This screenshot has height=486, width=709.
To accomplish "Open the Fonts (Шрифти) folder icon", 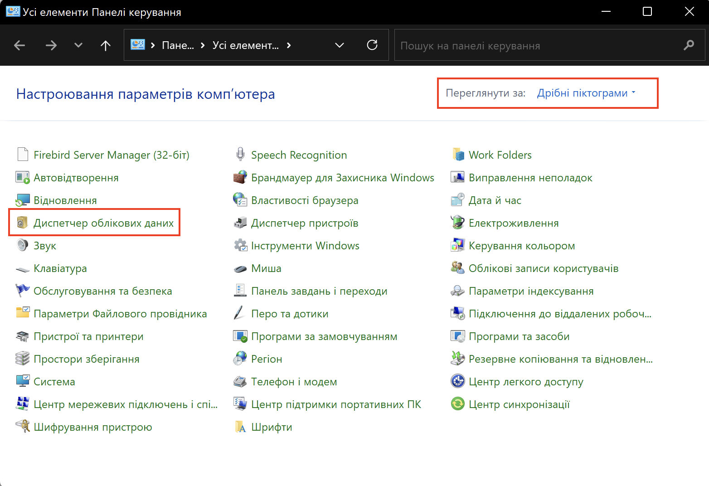I will (x=240, y=427).
